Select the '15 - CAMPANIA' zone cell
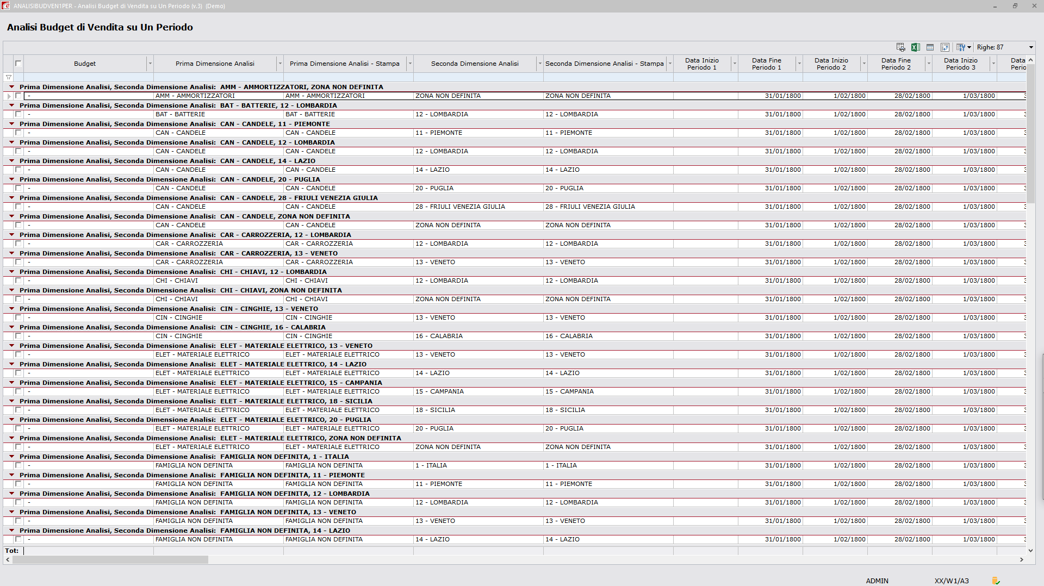The image size is (1044, 586). (x=478, y=391)
